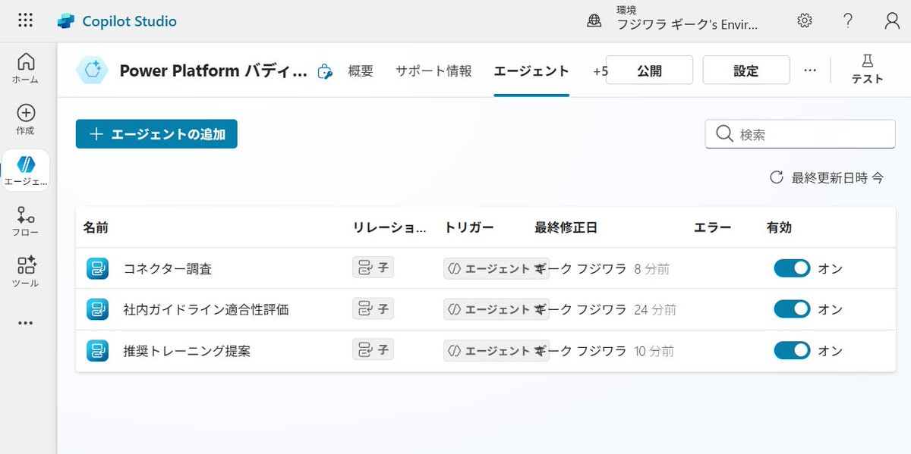Viewport: 911px width, 454px height.
Task: Open the ホーム section in the sidebar
Action: (x=25, y=68)
